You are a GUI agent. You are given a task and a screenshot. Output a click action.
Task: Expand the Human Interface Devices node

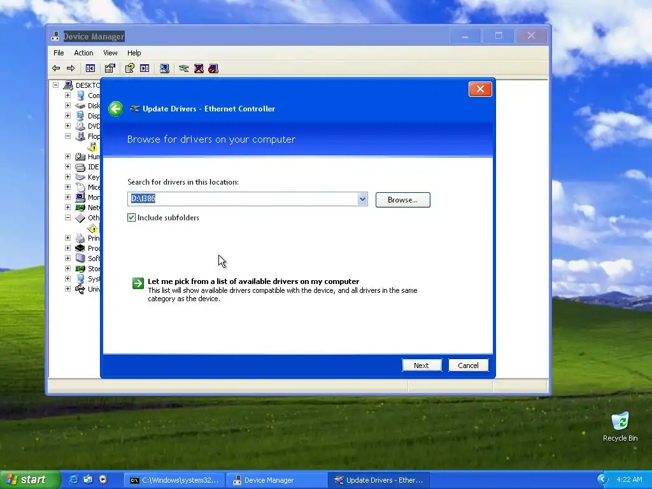(x=67, y=157)
